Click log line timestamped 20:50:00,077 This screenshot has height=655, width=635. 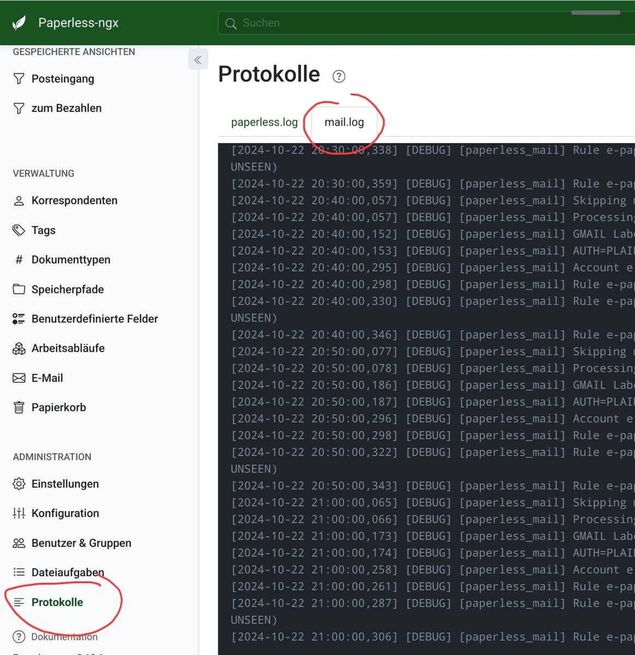433,352
